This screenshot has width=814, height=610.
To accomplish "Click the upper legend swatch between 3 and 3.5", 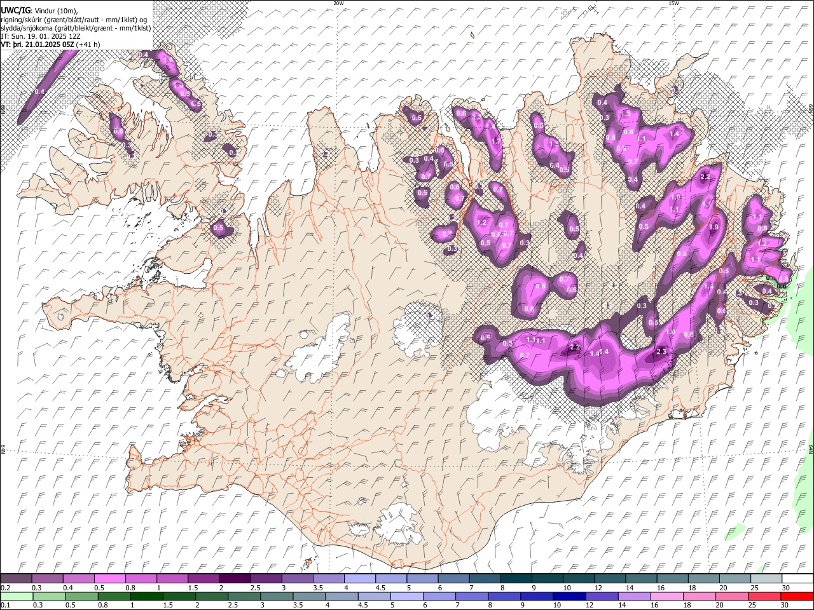I will pyautogui.click(x=297, y=579).
